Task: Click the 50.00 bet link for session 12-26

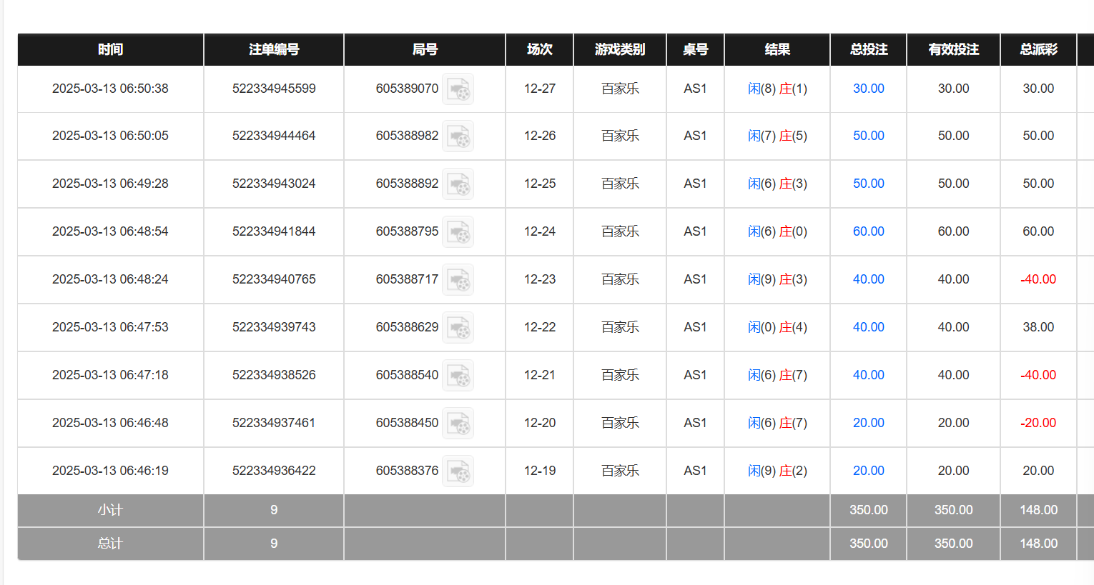Action: pyautogui.click(x=868, y=136)
